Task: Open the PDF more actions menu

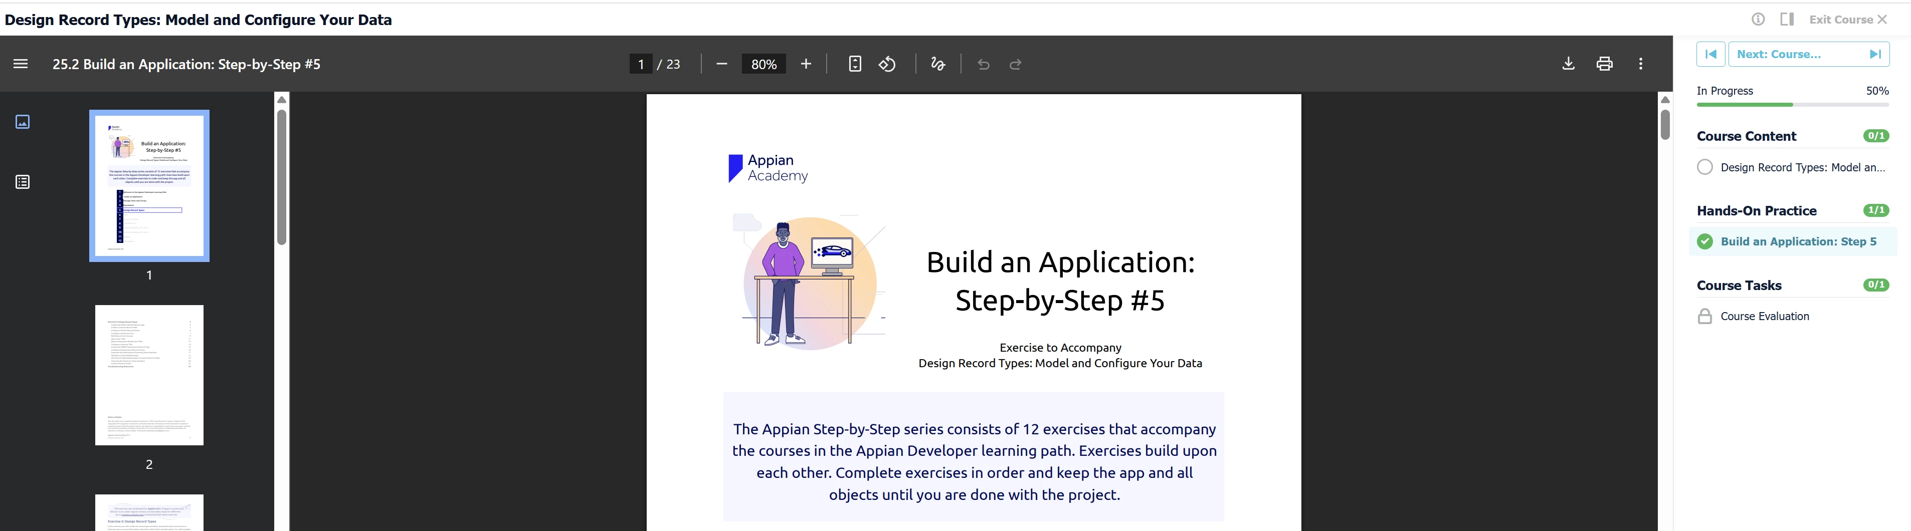Action: [x=1641, y=64]
